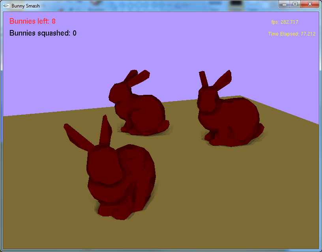Click the 'Bunnies squashed: 0' counter text
This screenshot has height=252, width=322.
43,33
